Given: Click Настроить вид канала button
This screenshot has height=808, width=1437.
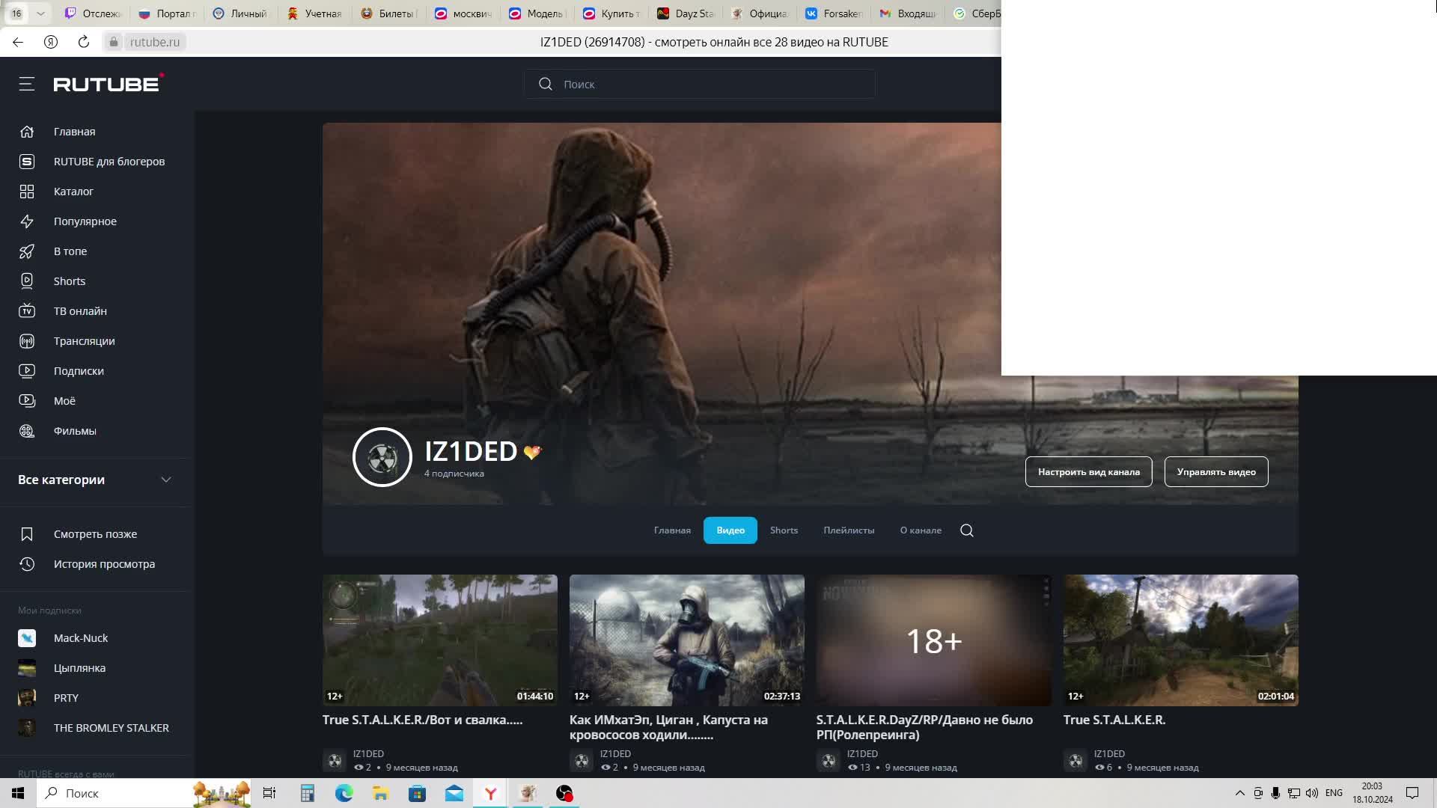Looking at the screenshot, I should pyautogui.click(x=1089, y=472).
